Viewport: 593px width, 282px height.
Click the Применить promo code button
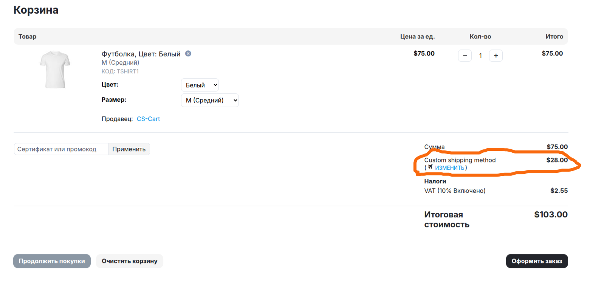point(129,149)
